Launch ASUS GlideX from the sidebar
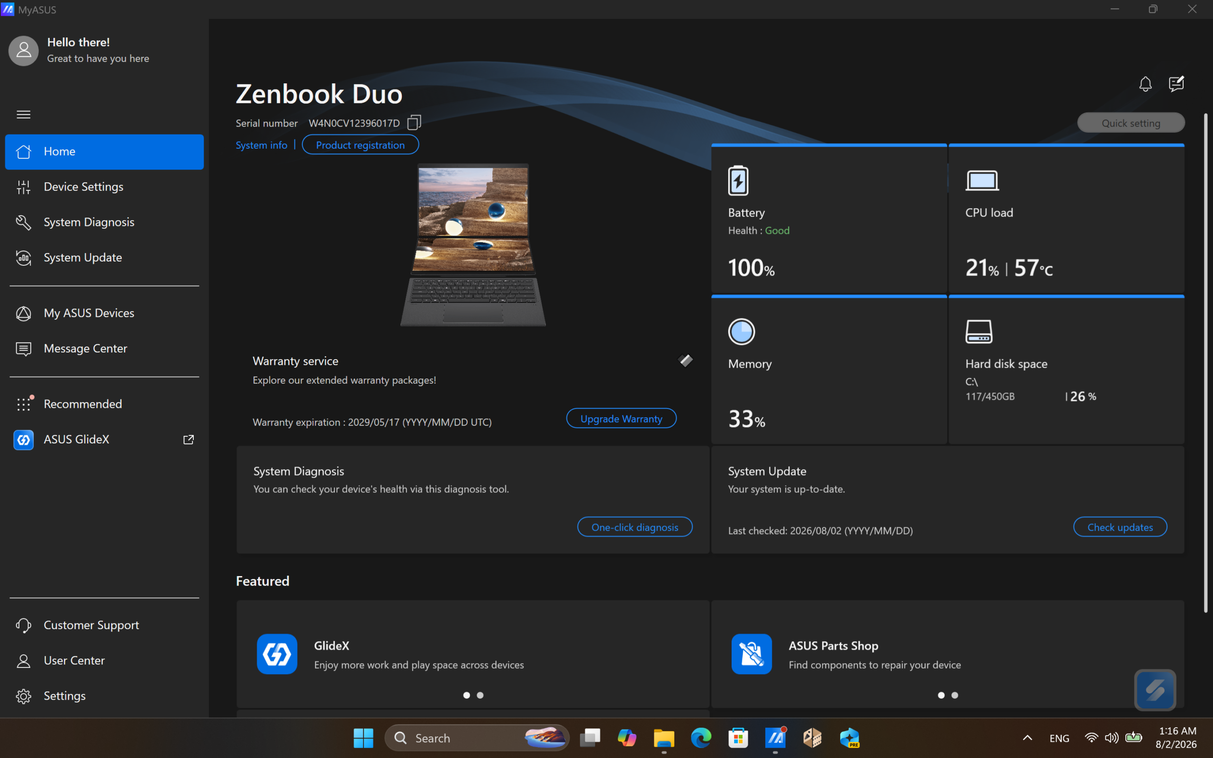The image size is (1213, 758). (104, 440)
